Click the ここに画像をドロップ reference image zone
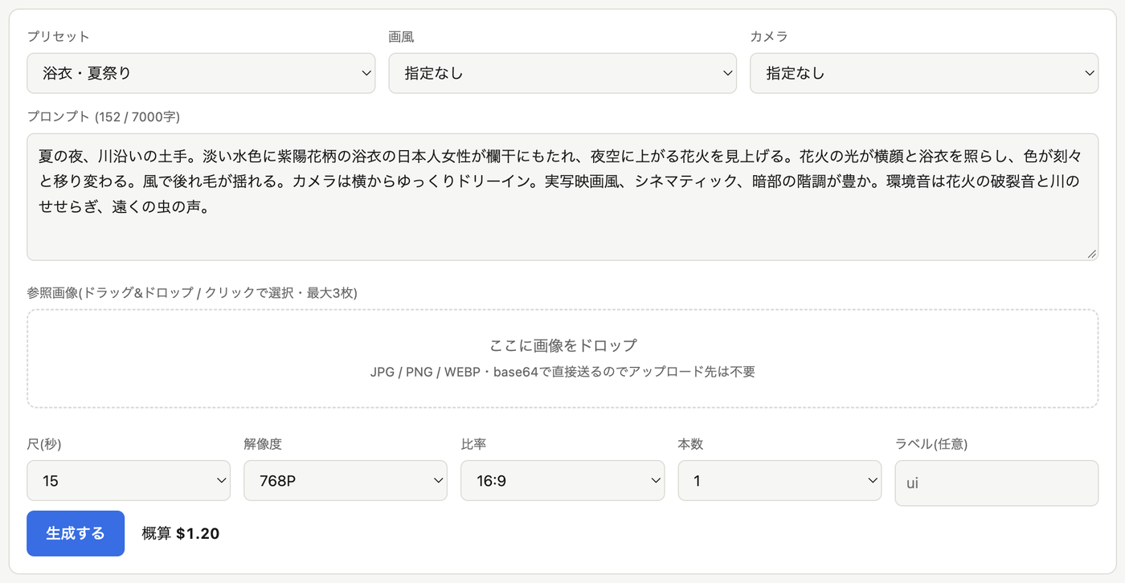Screen dimensions: 1125x583 562,358
